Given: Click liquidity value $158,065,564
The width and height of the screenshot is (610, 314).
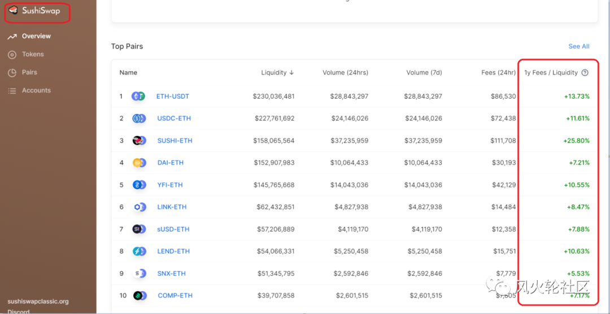Looking at the screenshot, I should [273, 140].
